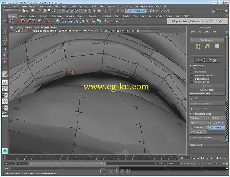Open the Selection Constraints Off dropdown
This screenshot has width=230, height=177.
point(207,98)
